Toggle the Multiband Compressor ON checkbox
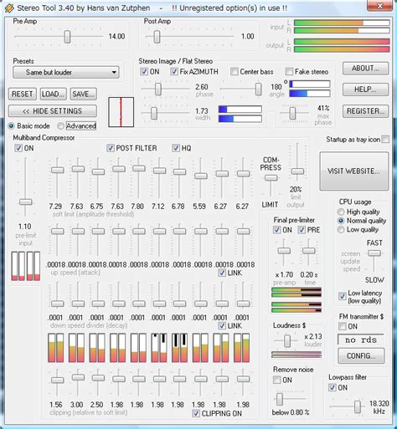Image resolution: width=397 pixels, height=429 pixels. click(18, 148)
